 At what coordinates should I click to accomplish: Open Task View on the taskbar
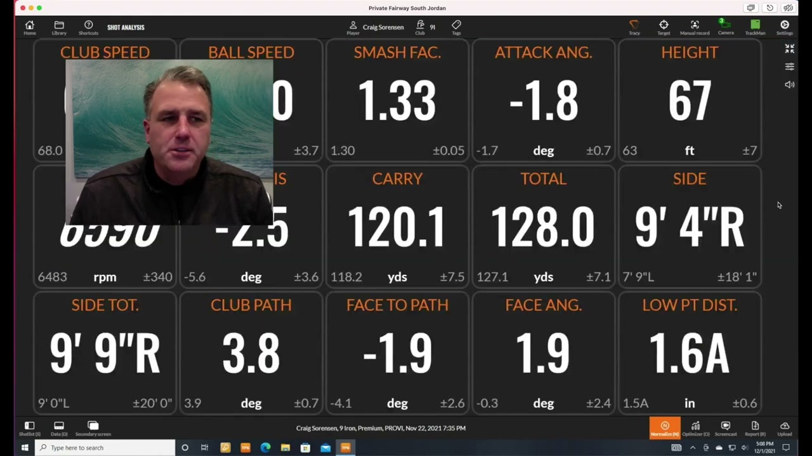(204, 448)
